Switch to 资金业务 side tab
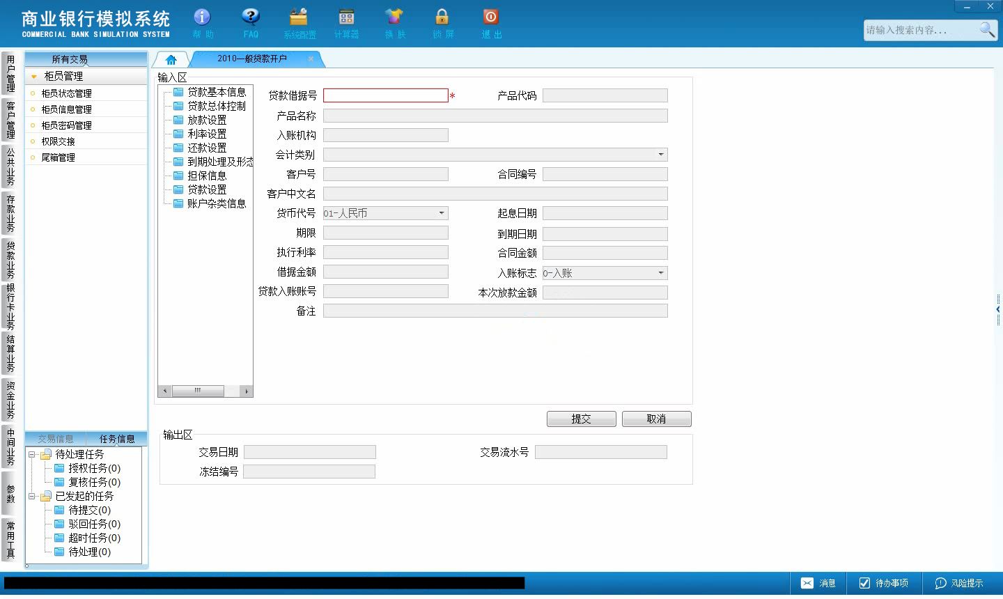The height and width of the screenshot is (599, 1003). (10, 400)
